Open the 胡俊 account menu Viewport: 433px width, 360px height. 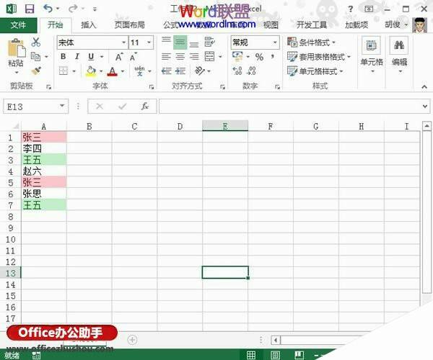tap(396, 24)
